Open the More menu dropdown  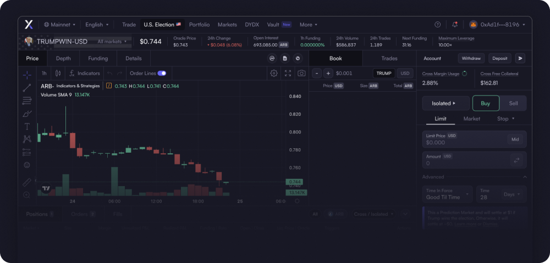point(309,25)
